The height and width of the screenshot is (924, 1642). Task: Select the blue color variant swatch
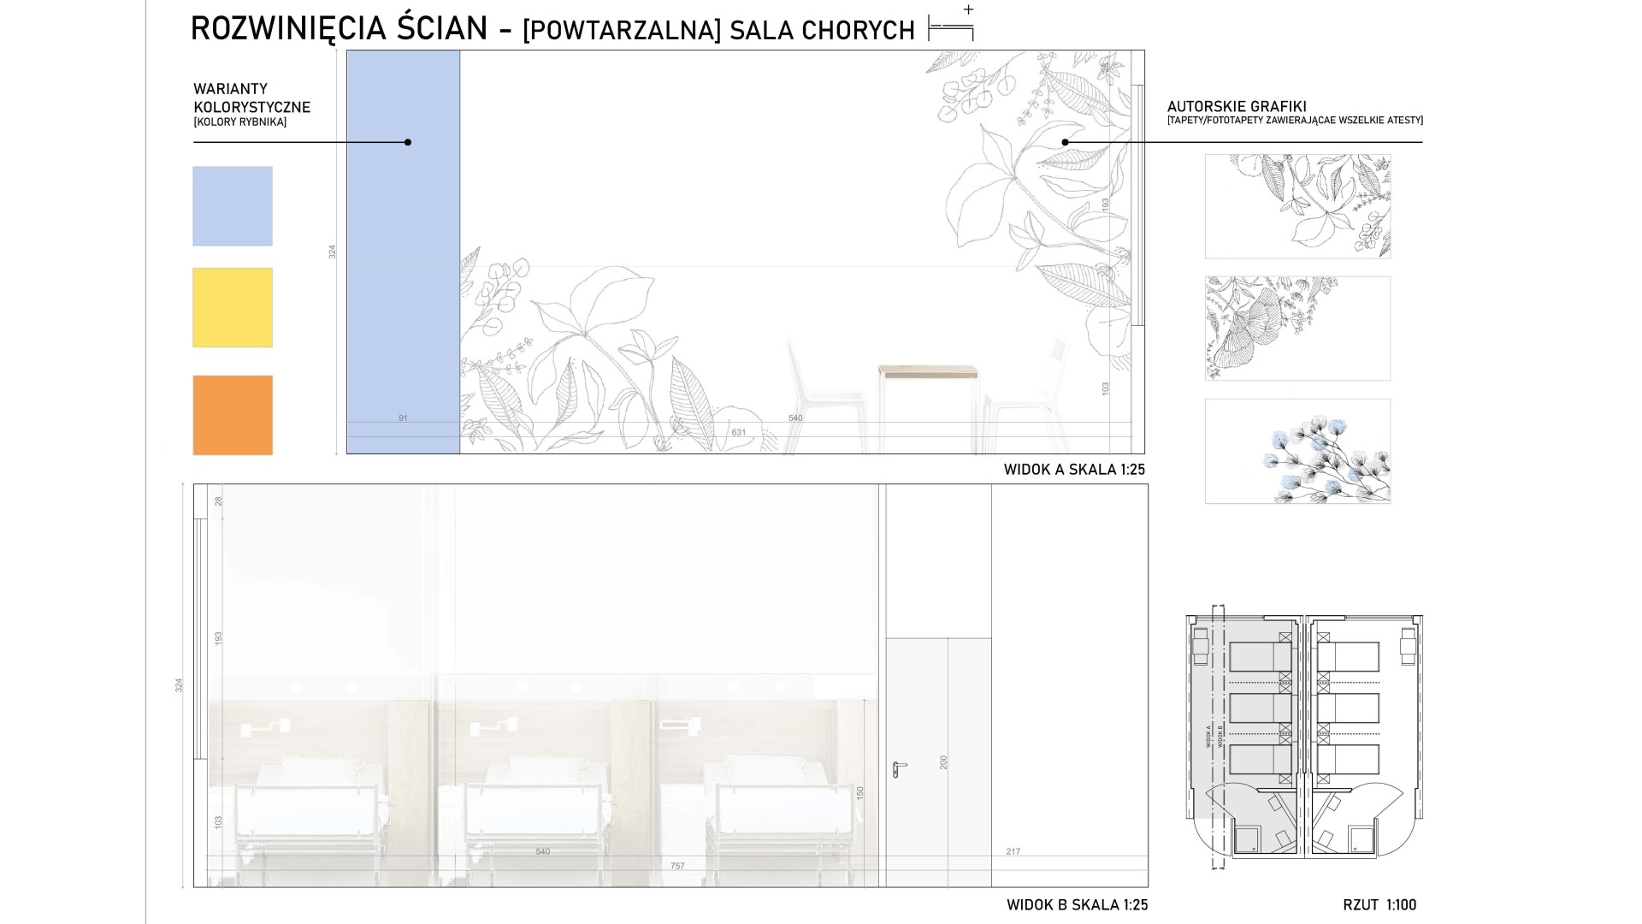[233, 206]
